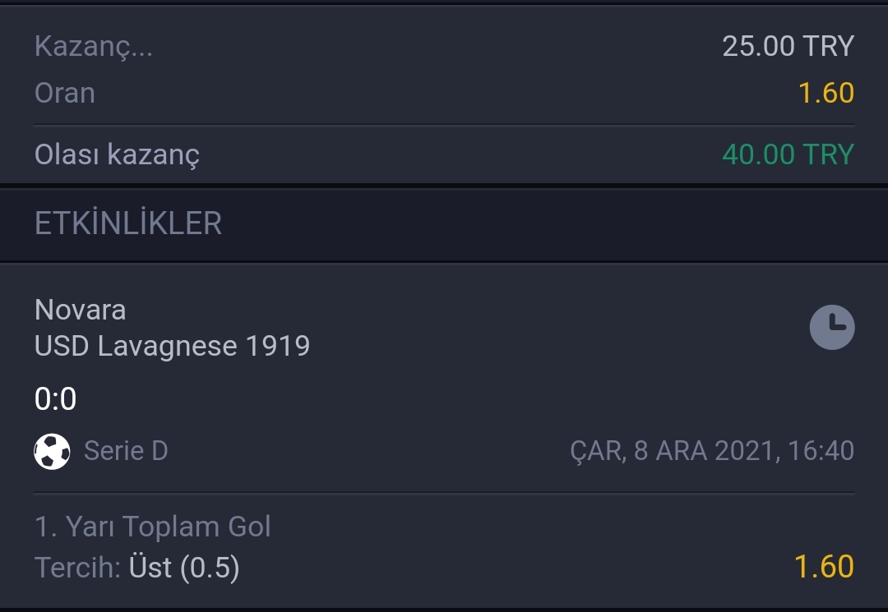Tap the 0:0 match score

click(x=56, y=398)
